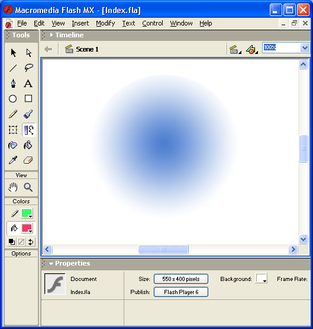
Task: Choose the Lasso tool
Action: pyautogui.click(x=28, y=68)
